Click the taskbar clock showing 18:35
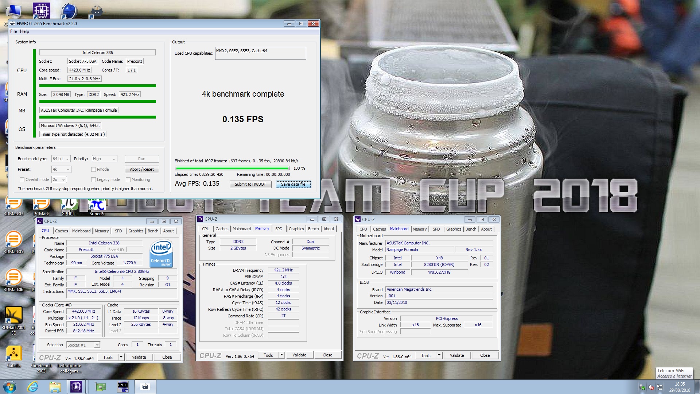 [x=680, y=387]
